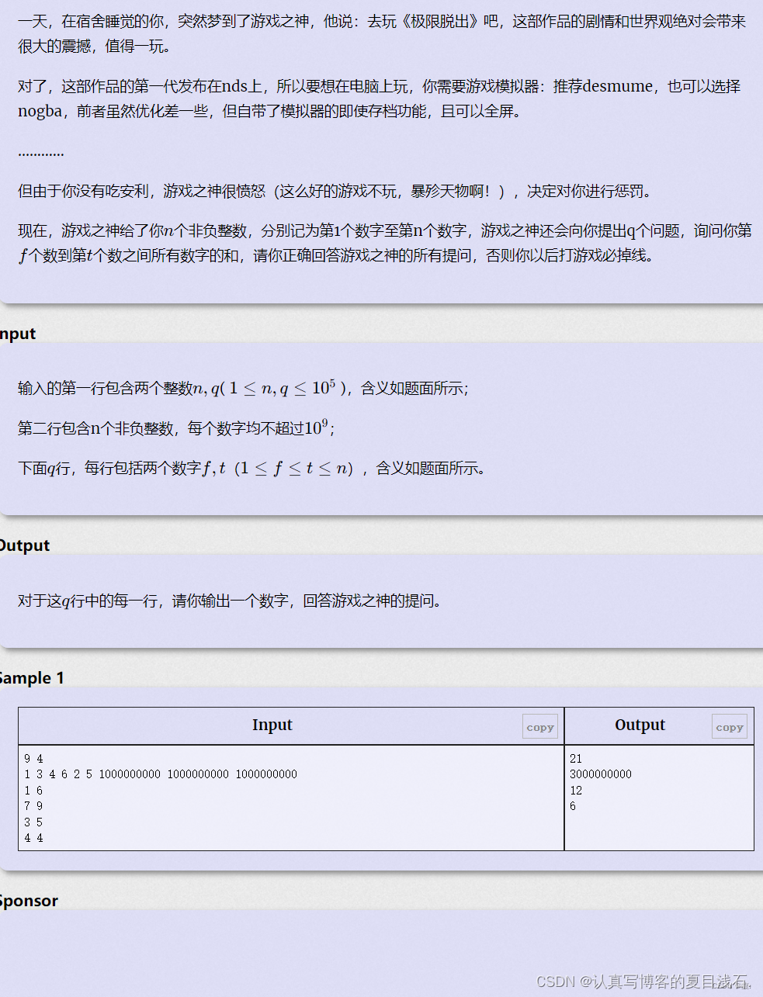Select the sample input line 9 4
763x997 pixels.
(x=32, y=758)
